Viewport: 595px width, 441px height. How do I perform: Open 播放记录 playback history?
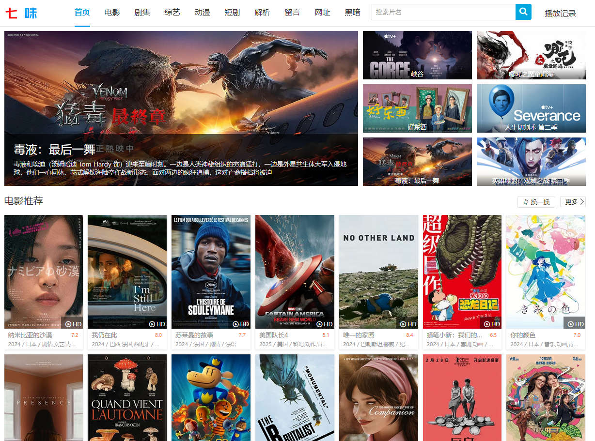click(560, 13)
